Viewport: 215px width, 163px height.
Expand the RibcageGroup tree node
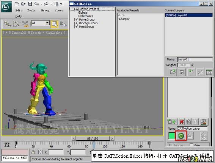coord(76,23)
